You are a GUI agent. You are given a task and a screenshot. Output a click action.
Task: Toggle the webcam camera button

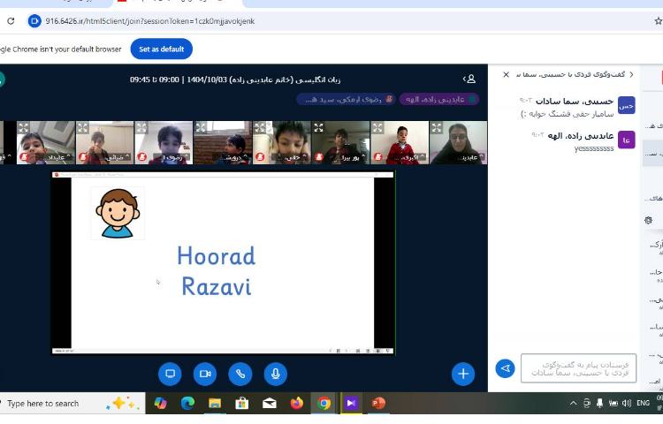[x=205, y=374]
